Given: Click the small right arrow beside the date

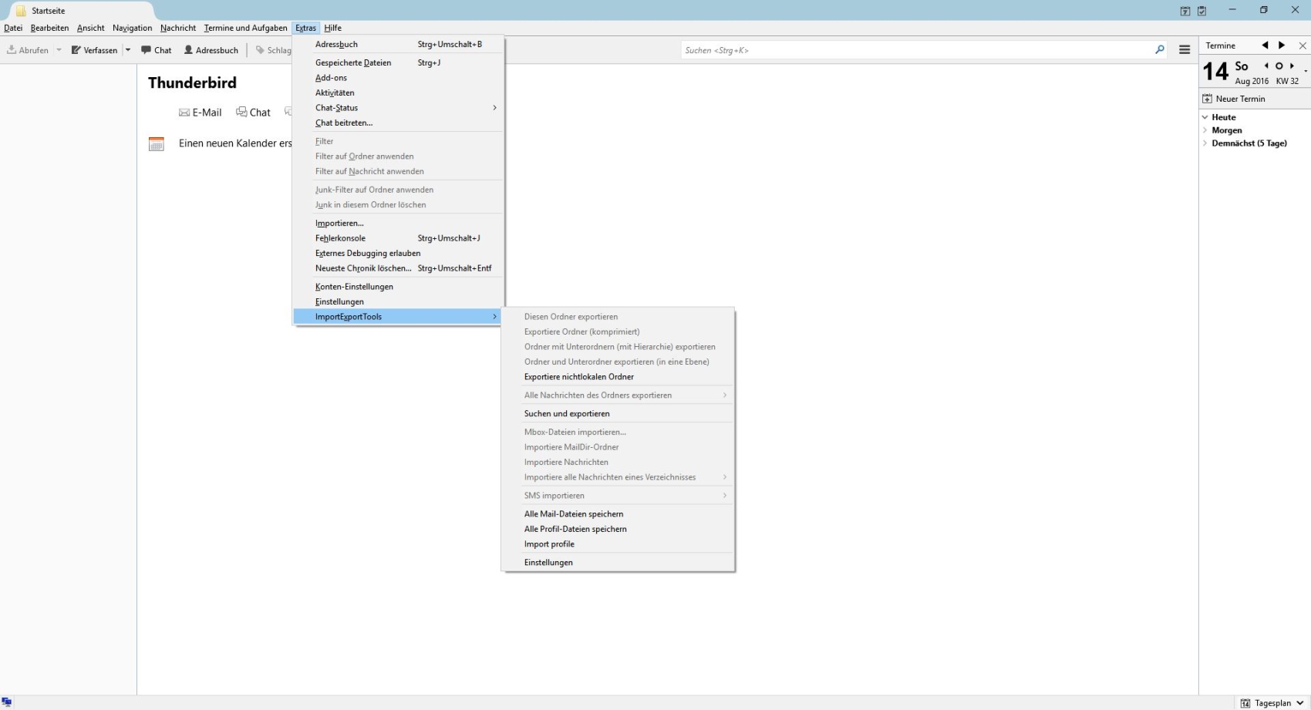Looking at the screenshot, I should 1292,66.
